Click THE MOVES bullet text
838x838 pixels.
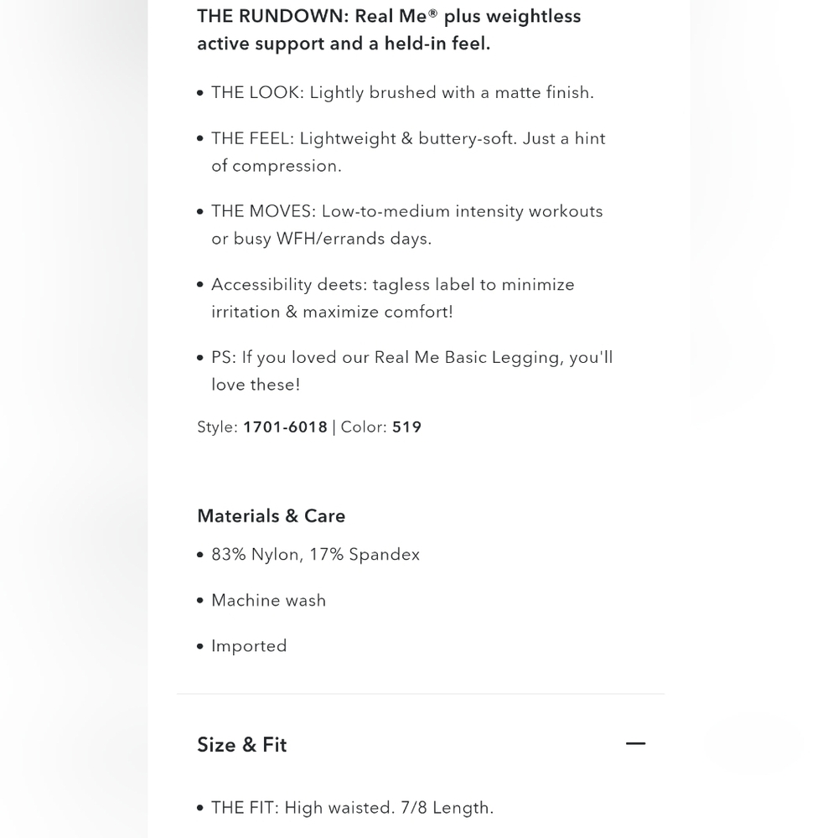click(x=406, y=225)
